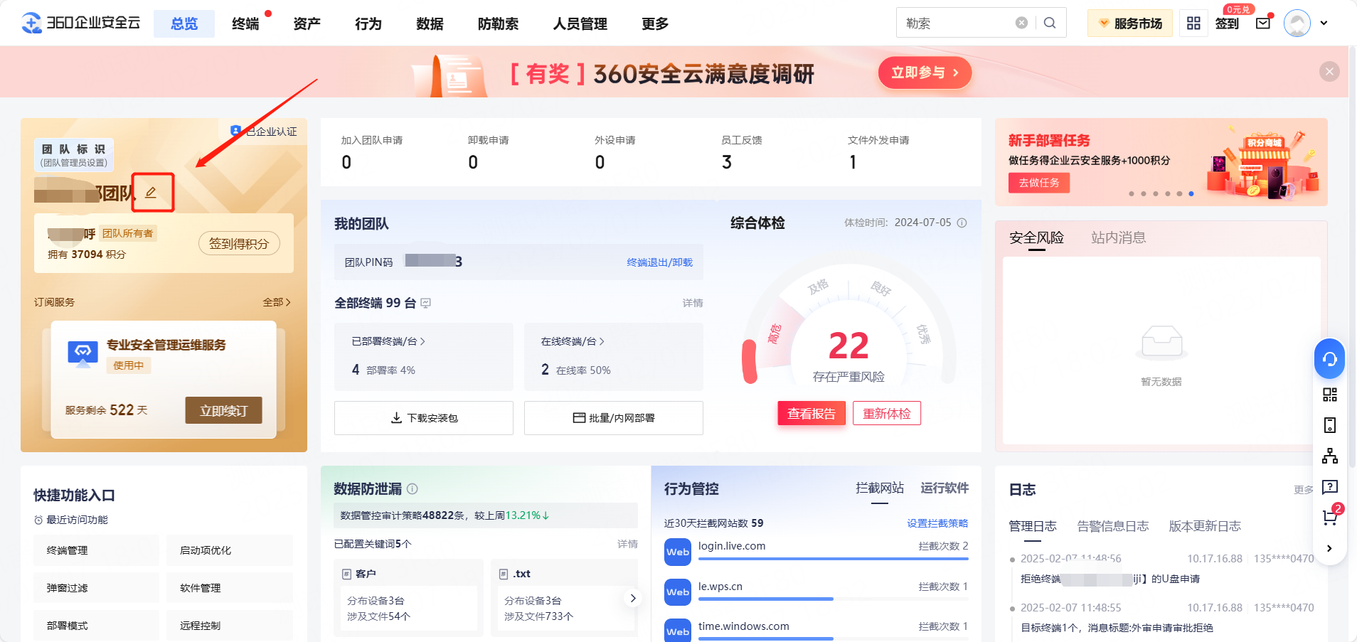Expand 在线终端/台 details
Viewport: 1357px width, 642px height.
[x=573, y=341]
